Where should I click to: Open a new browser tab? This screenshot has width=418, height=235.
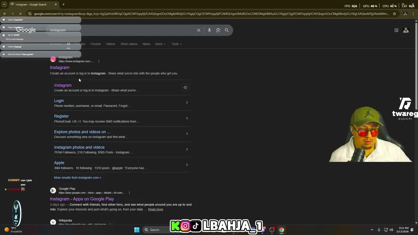click(63, 4)
